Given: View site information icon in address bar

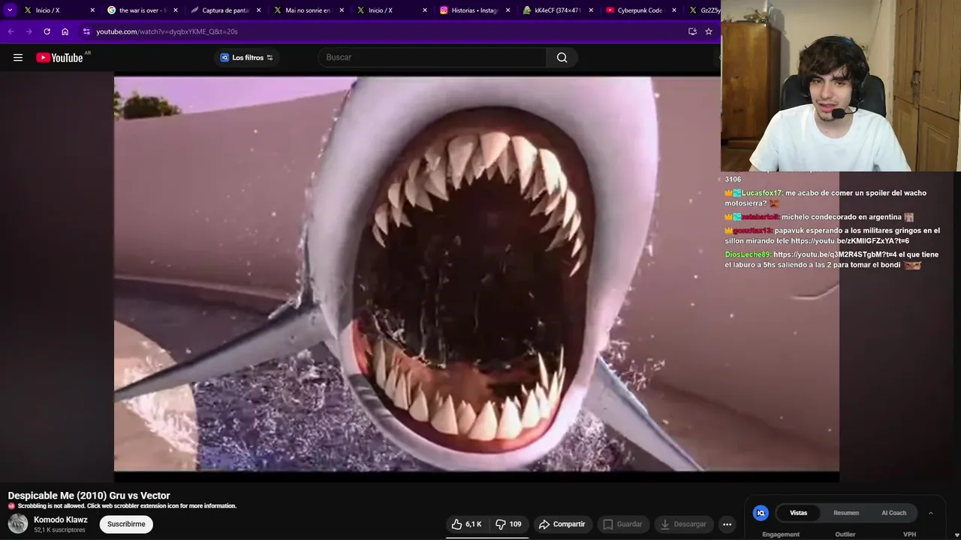Looking at the screenshot, I should point(86,31).
